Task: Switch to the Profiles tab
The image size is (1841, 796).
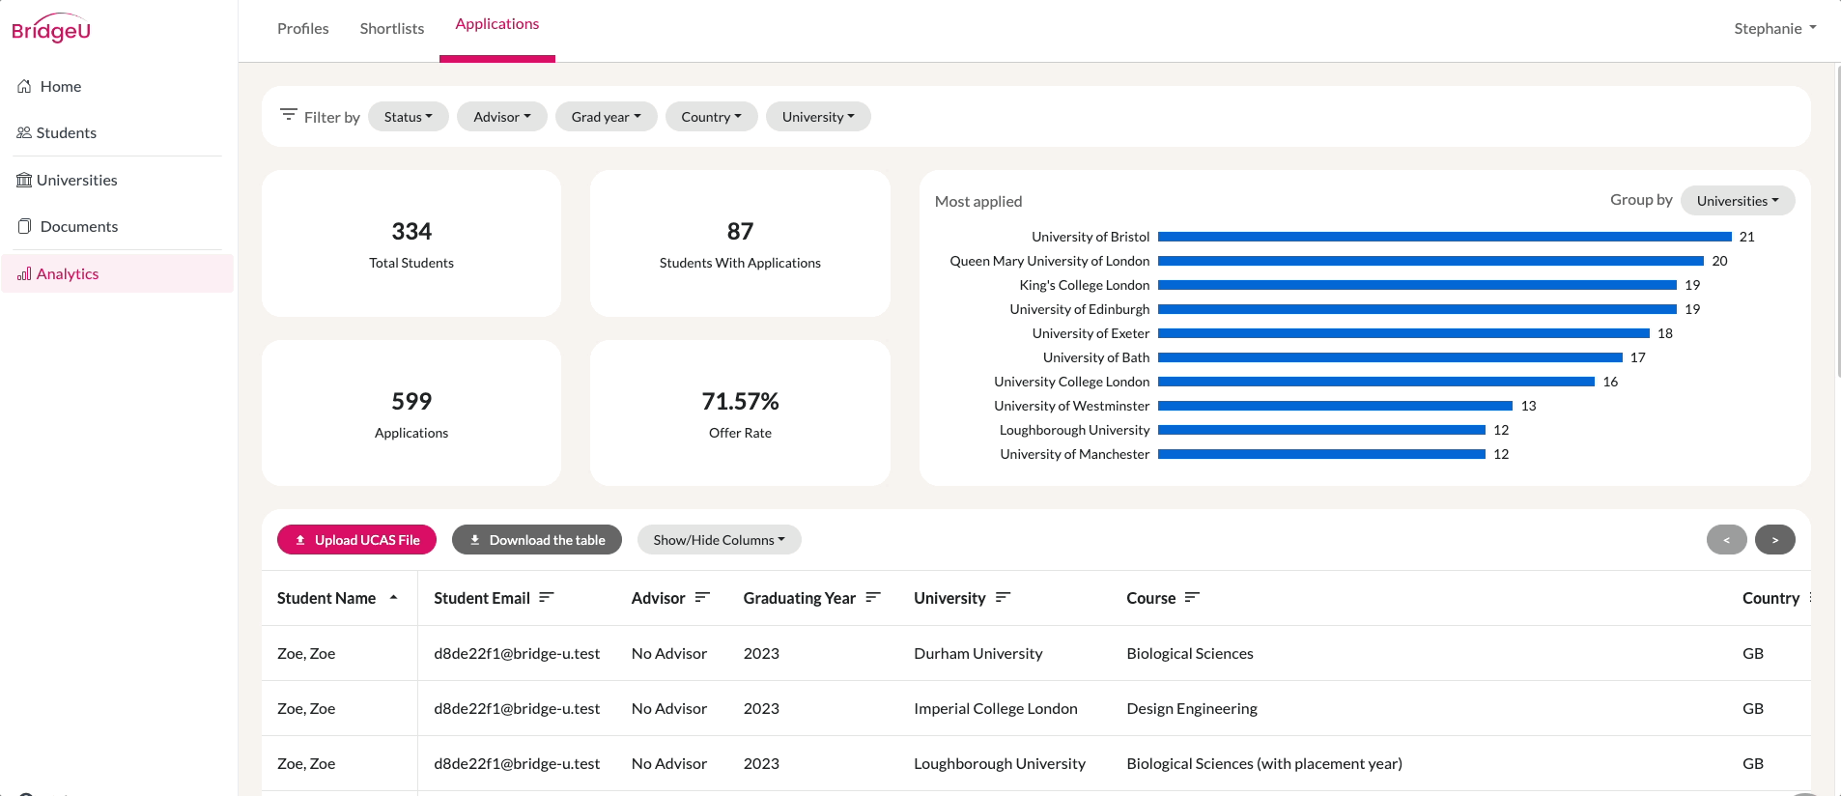Action: click(x=303, y=29)
